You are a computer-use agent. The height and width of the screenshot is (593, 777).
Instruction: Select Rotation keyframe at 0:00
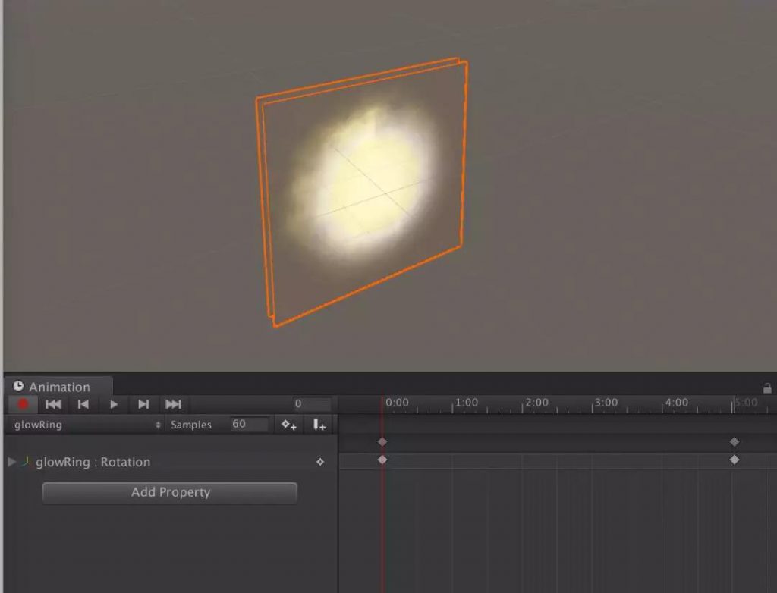382,460
